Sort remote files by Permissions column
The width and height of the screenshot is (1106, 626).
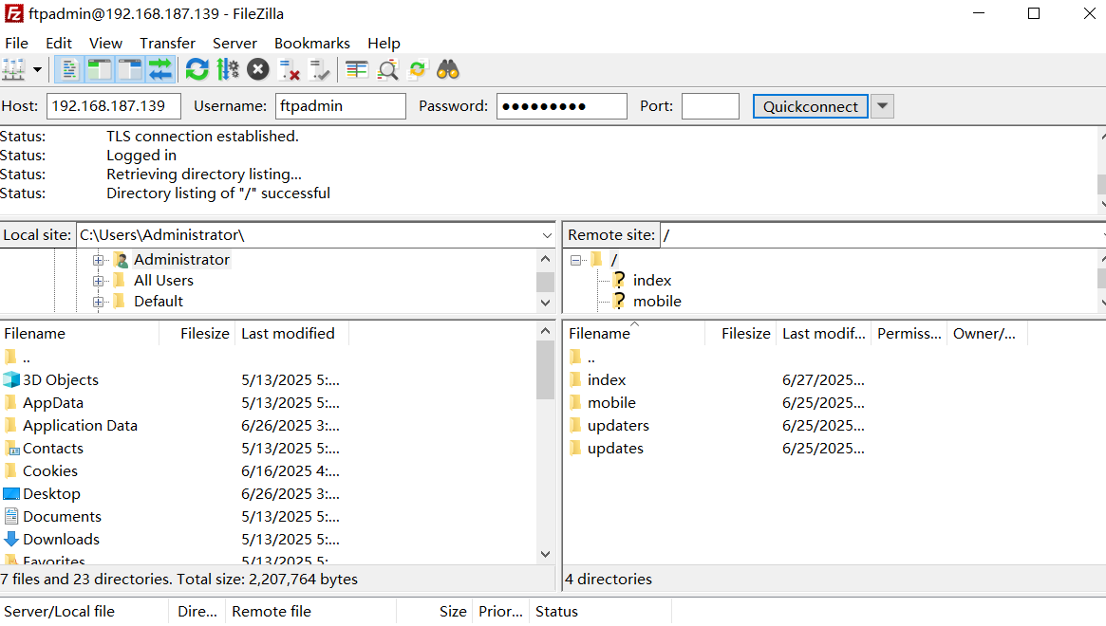(x=909, y=334)
